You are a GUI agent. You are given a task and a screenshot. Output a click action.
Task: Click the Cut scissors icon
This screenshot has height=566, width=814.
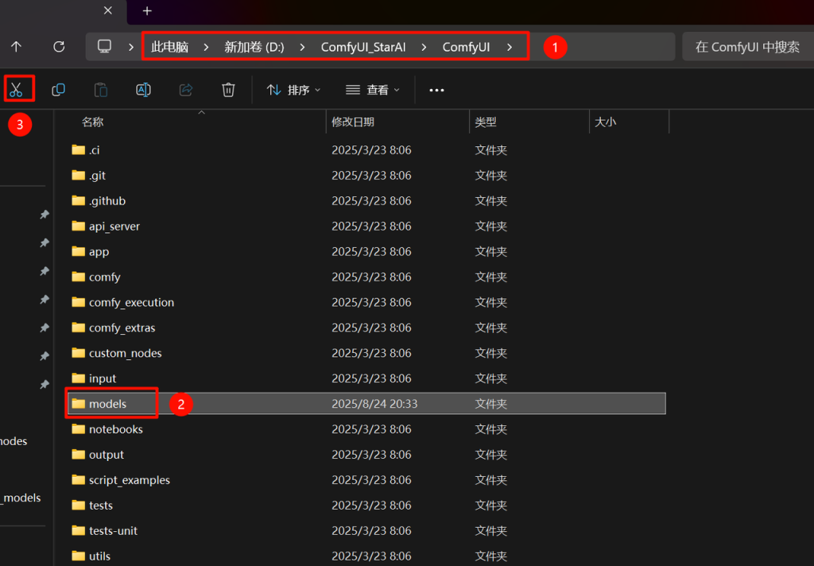point(16,90)
